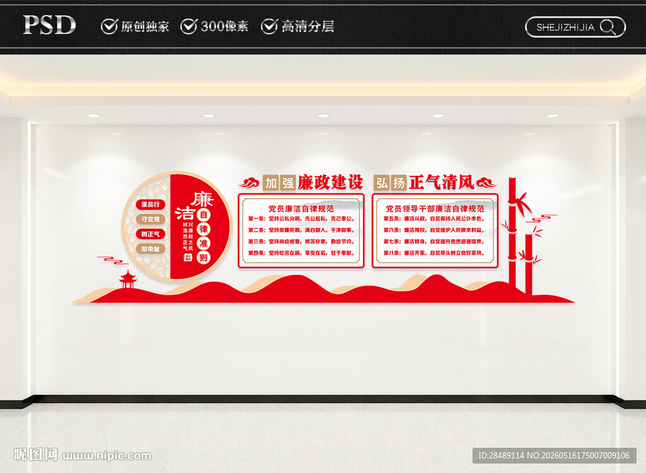Click the magnifier icon in the SHEJIZHIJIA pill
Image resolution: width=646 pixels, height=473 pixels.
(x=608, y=27)
